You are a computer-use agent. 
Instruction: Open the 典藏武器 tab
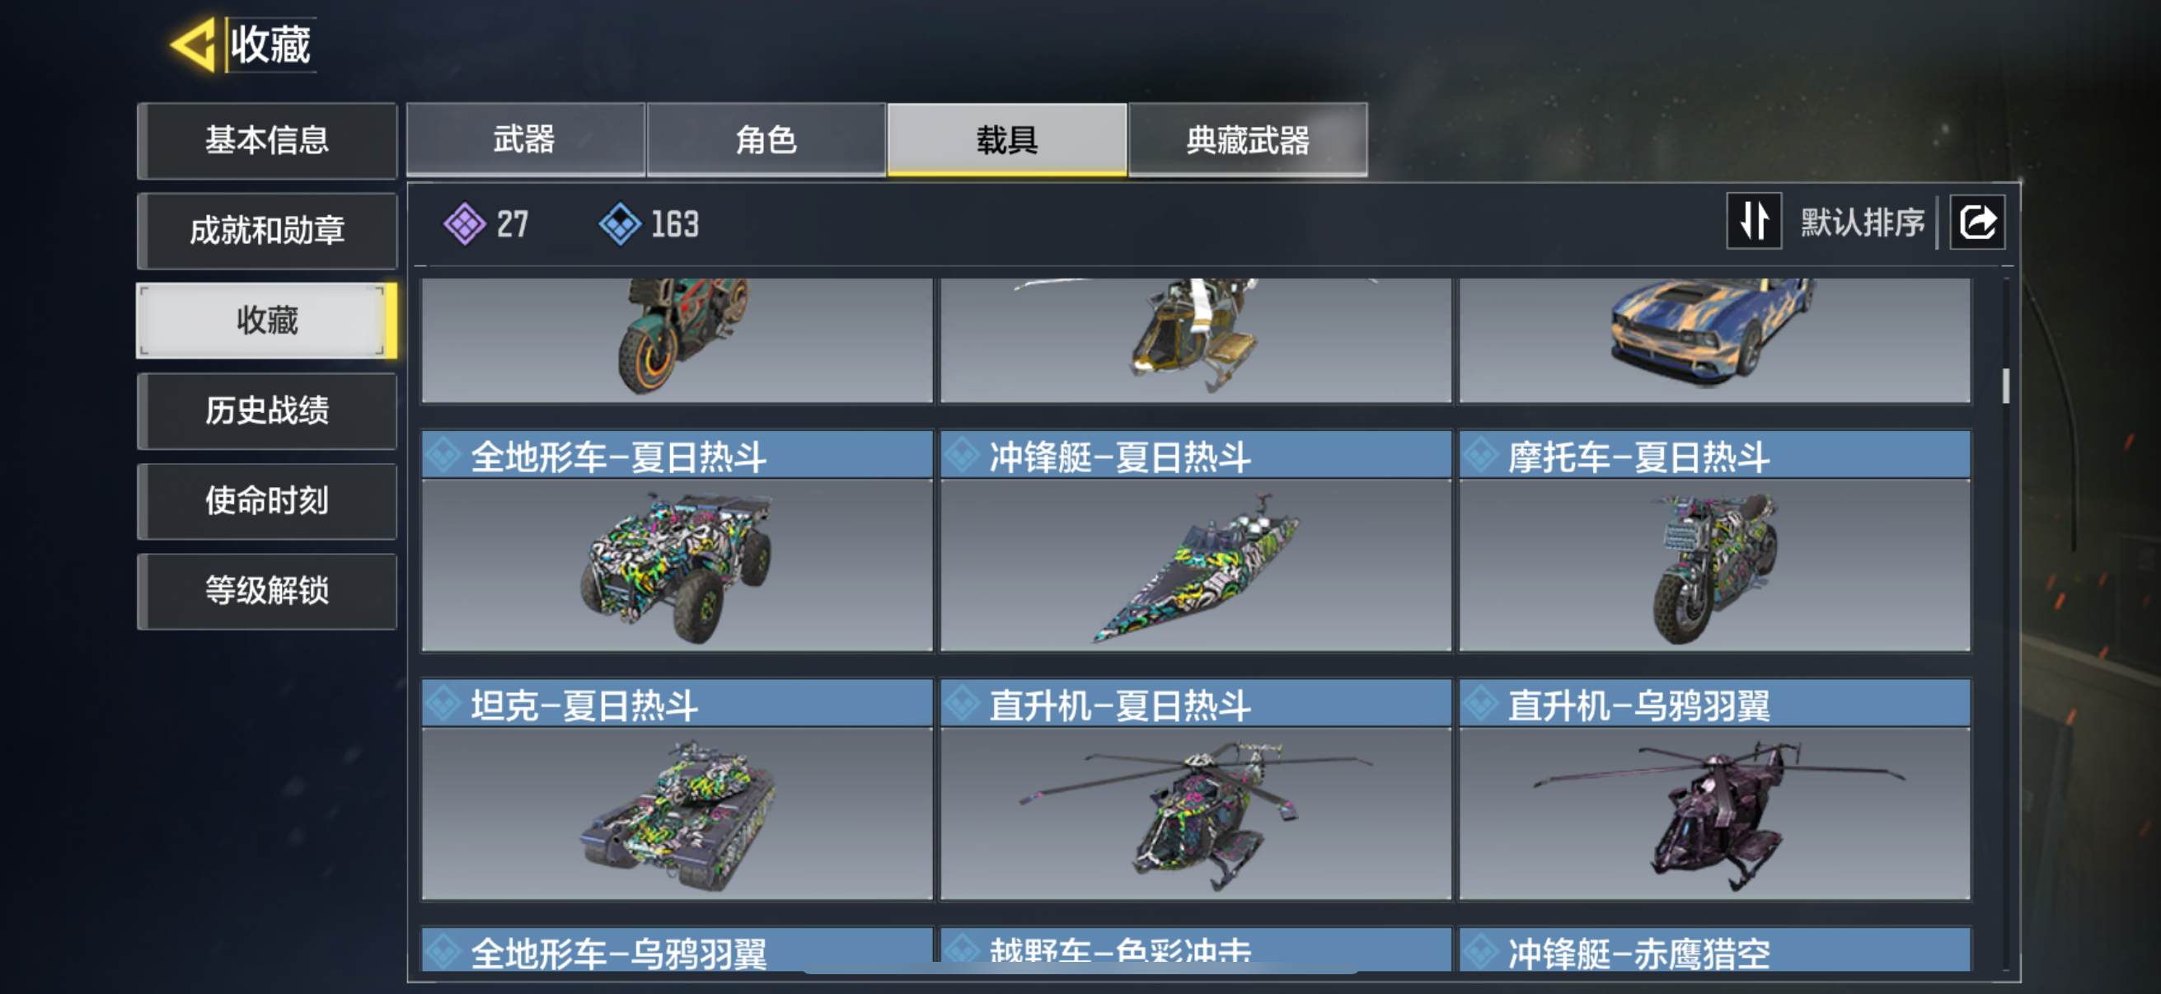tap(1248, 139)
